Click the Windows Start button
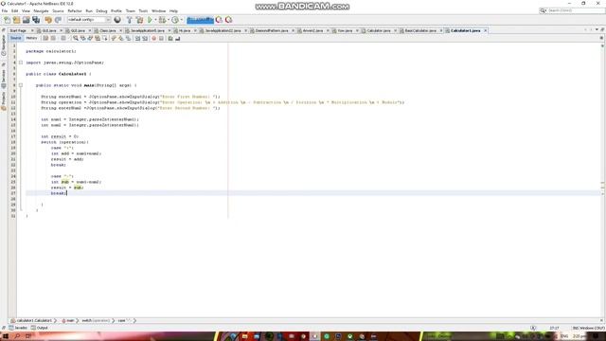This screenshot has height=341, width=606. tap(6, 336)
